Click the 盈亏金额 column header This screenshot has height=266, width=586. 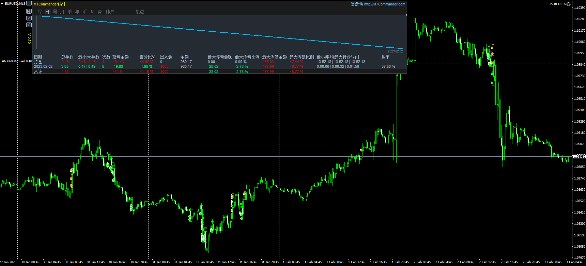[x=120, y=57]
